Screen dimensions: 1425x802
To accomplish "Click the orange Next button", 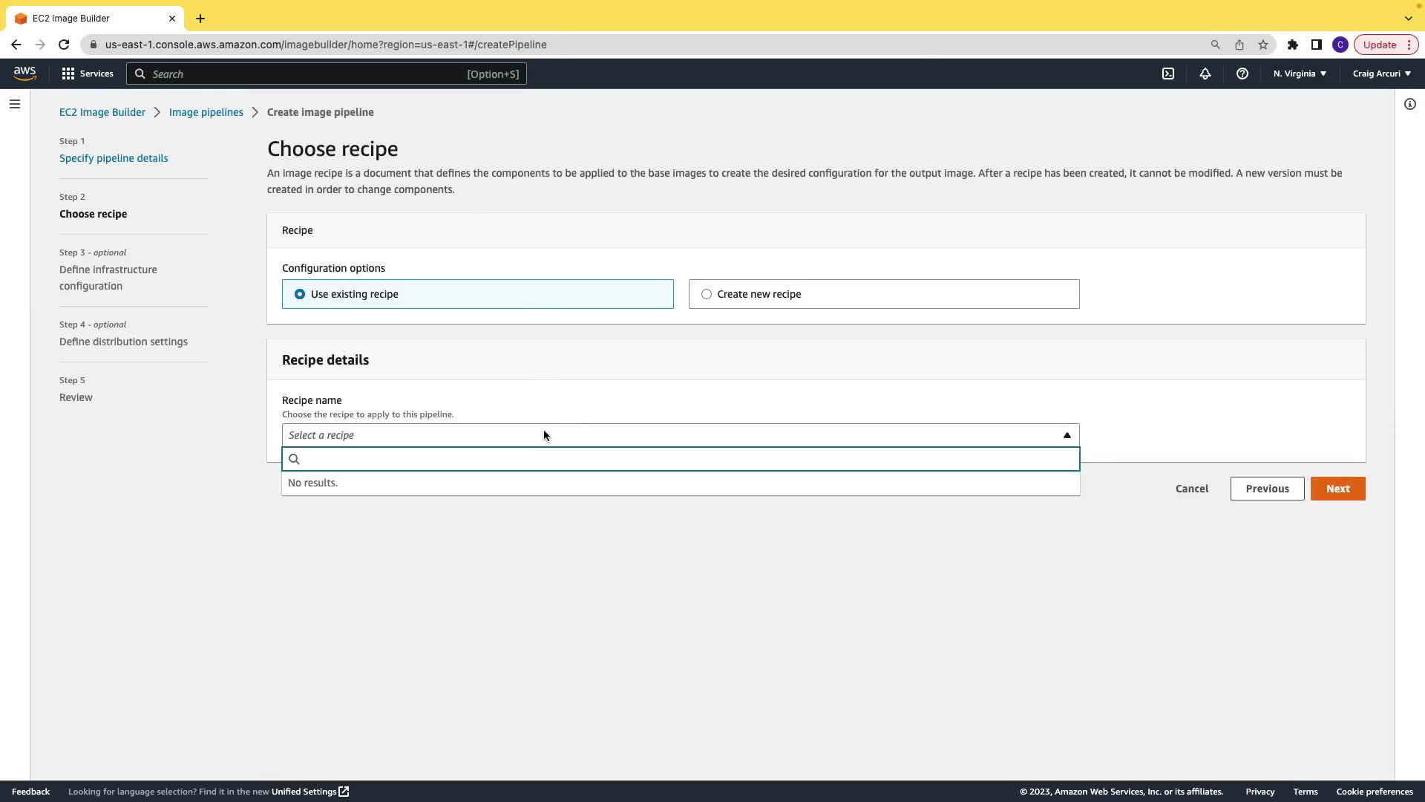I will click(1337, 489).
